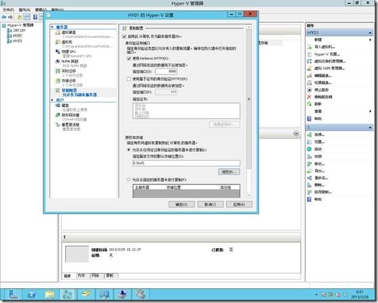Click the dialog scrollbar up arrow
378x303 pixels.
pos(249,27)
